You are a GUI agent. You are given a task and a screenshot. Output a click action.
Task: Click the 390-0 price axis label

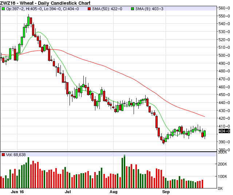coord(224,142)
